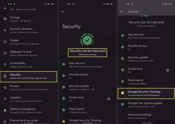Tap the Passwords & accounts icon

point(5,122)
